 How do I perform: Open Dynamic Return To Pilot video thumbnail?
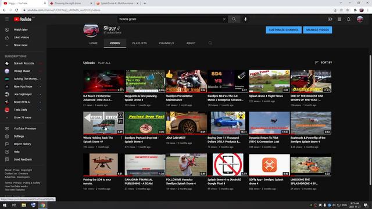[269, 122]
